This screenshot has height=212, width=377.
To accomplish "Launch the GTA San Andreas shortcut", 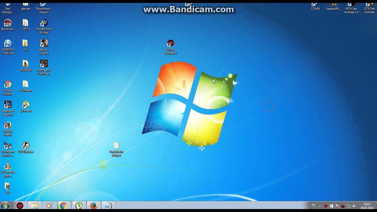I will (369, 8).
